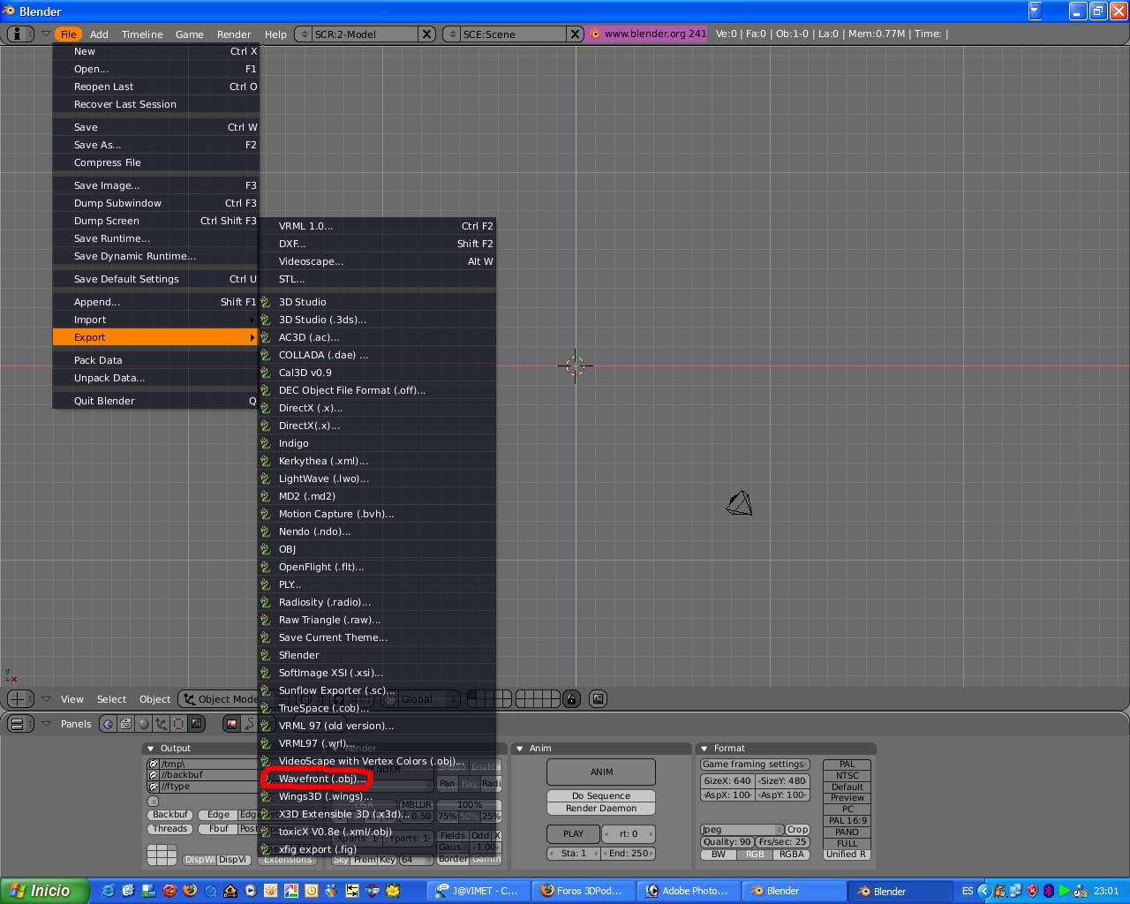Click Save As... in the File menu

155,145
